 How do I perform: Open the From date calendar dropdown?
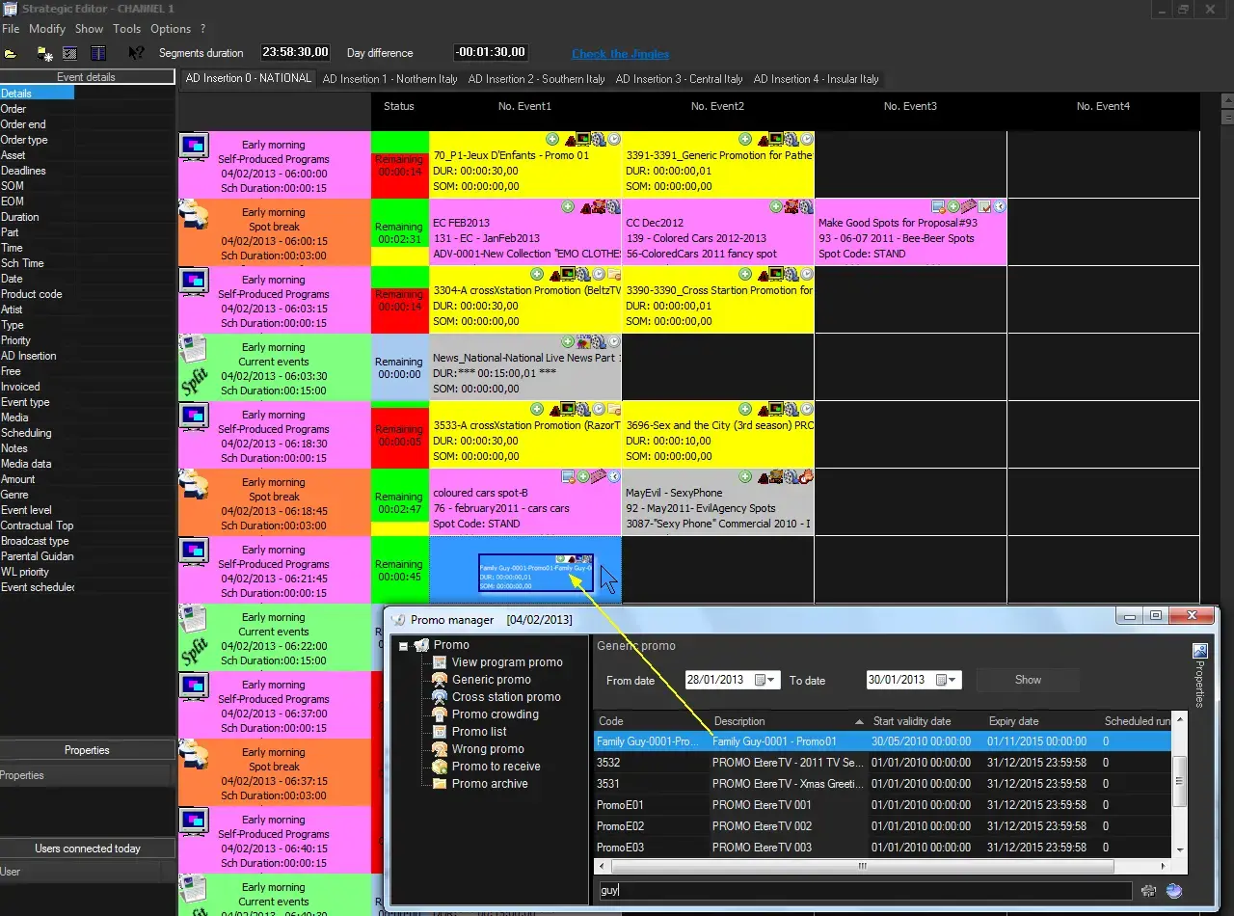coord(764,680)
